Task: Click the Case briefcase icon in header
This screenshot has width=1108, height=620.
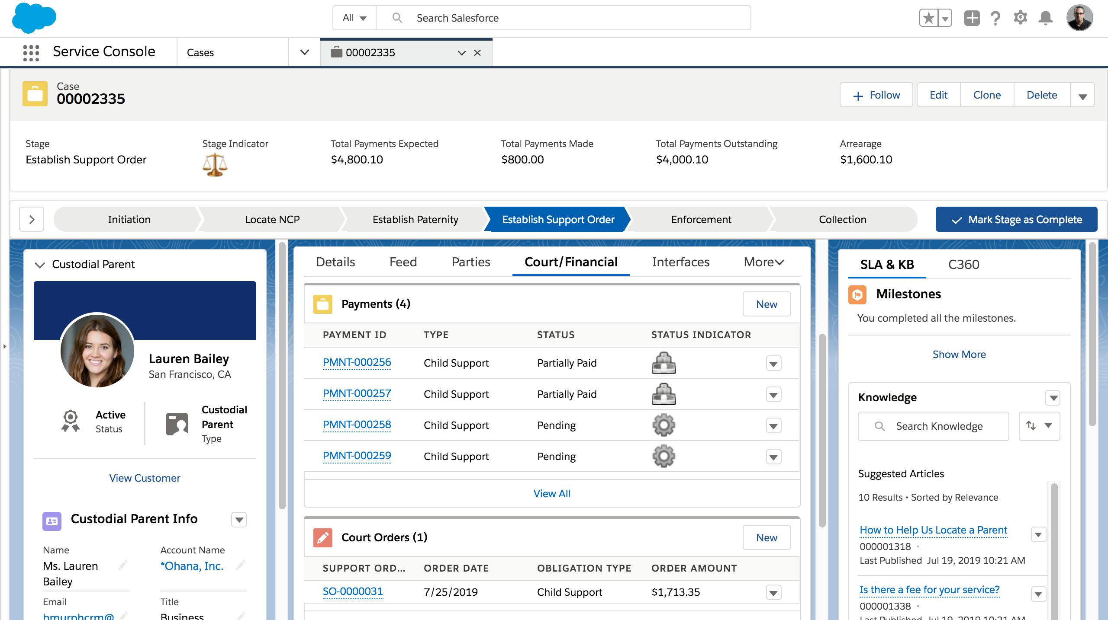Action: point(35,94)
